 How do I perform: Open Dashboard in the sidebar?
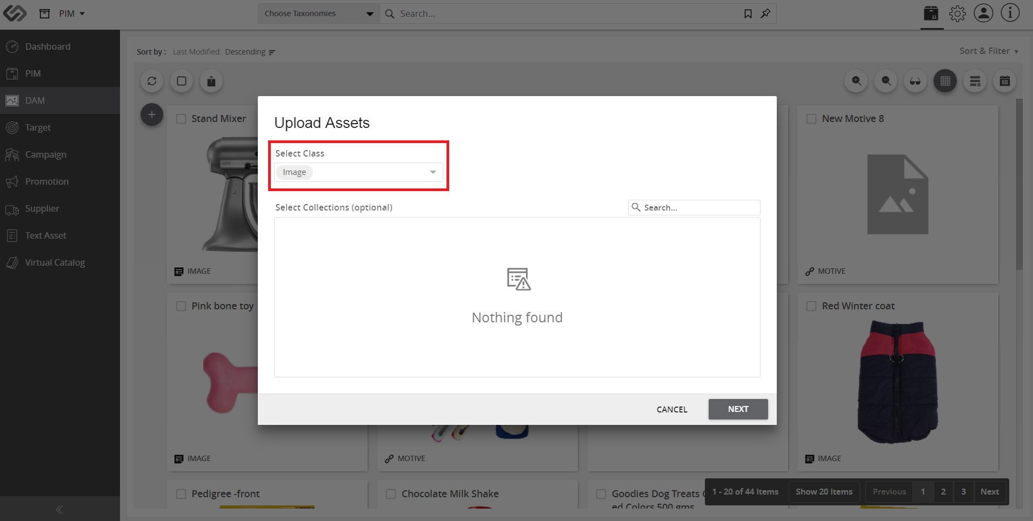(48, 46)
